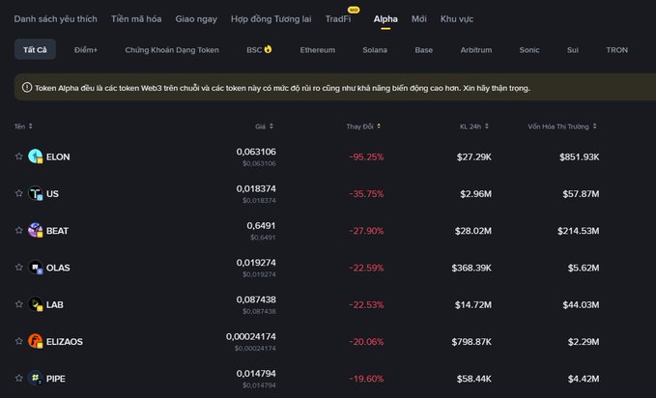Click the $57.87M market cap value
Image resolution: width=656 pixels, height=398 pixels.
[581, 194]
